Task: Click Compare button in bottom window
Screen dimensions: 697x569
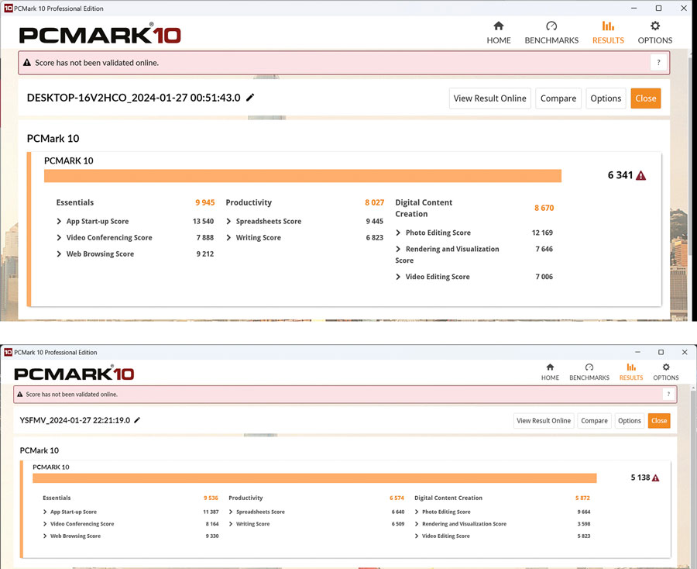Action: (594, 420)
